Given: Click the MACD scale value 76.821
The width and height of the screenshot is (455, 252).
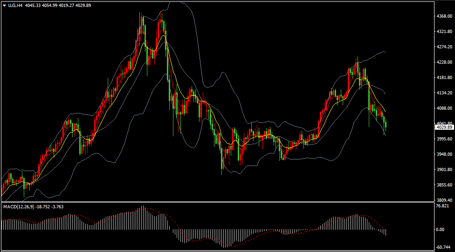Looking at the screenshot, I should 442,206.
